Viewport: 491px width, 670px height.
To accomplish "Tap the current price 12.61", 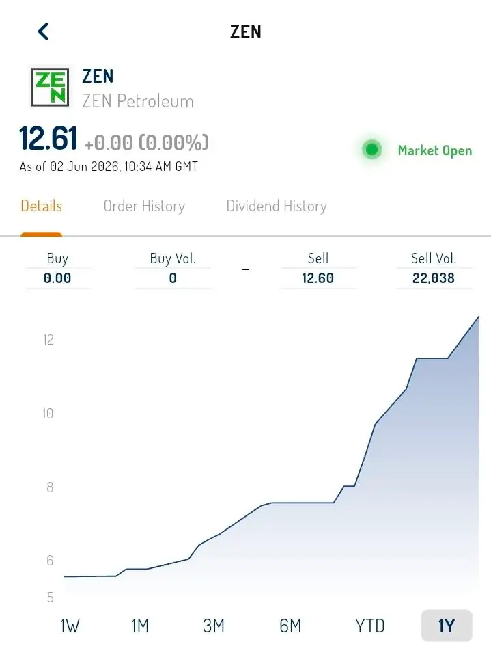I will pos(48,138).
